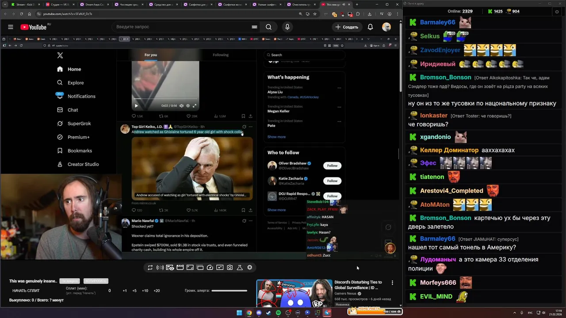Toggle microphone icon in system tray
This screenshot has height=318, width=566.
pyautogui.click(x=522, y=313)
